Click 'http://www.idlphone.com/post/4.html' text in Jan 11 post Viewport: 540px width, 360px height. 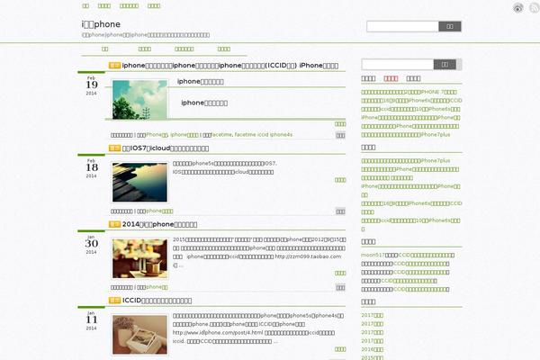click(x=218, y=333)
